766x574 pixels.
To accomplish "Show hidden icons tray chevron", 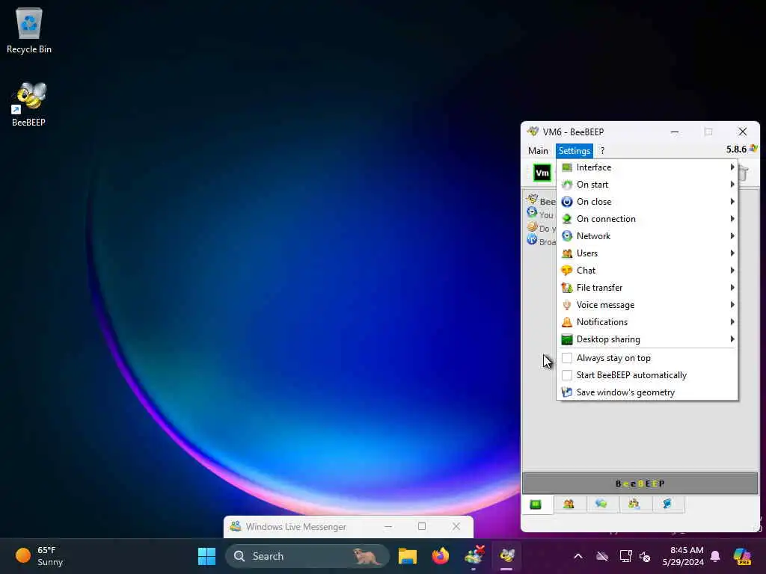I will [x=578, y=556].
